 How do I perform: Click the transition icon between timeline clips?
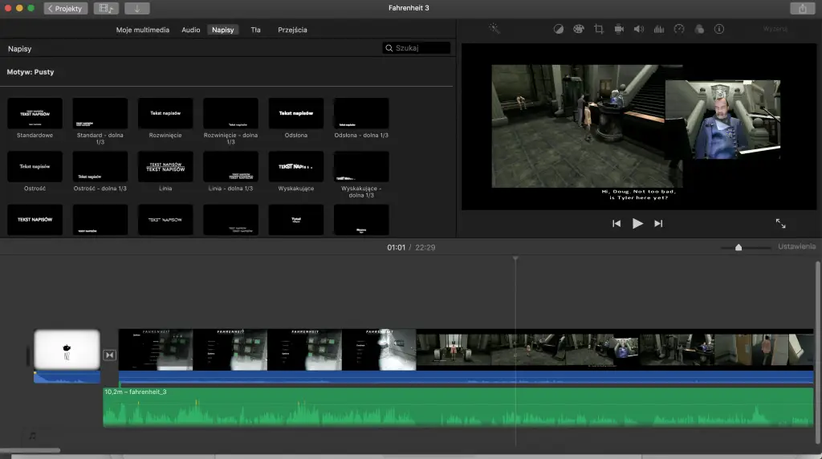point(109,355)
